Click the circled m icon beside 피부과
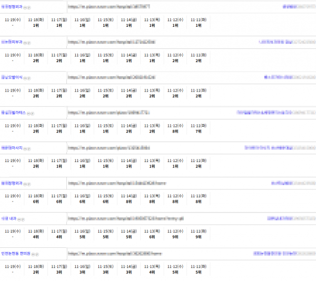 coord(25,42)
